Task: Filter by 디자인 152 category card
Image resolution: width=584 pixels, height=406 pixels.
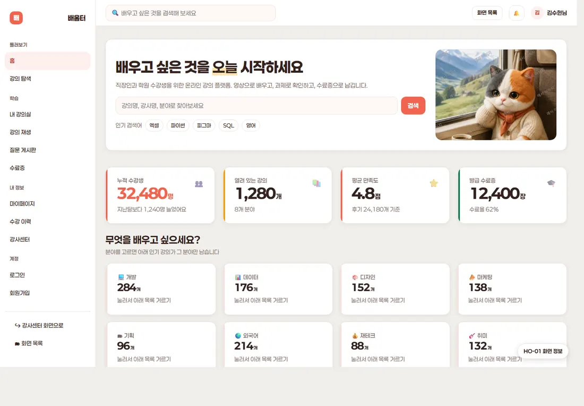Action: [x=395, y=289]
